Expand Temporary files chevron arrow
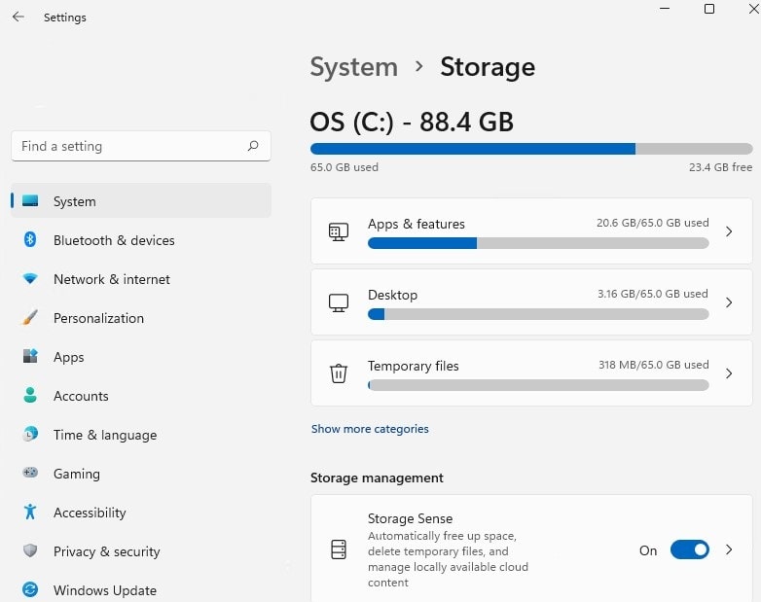 (x=729, y=373)
